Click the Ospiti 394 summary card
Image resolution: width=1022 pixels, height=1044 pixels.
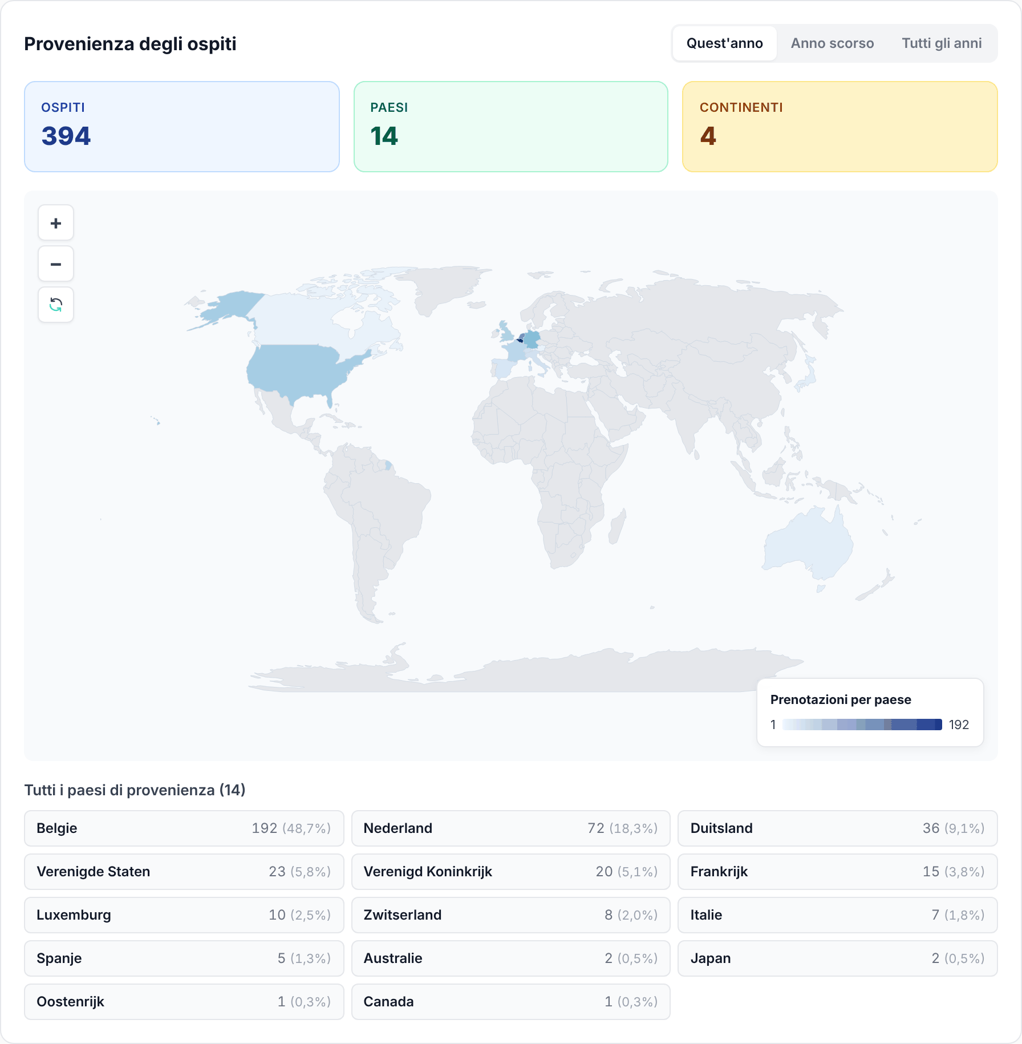pyautogui.click(x=182, y=127)
